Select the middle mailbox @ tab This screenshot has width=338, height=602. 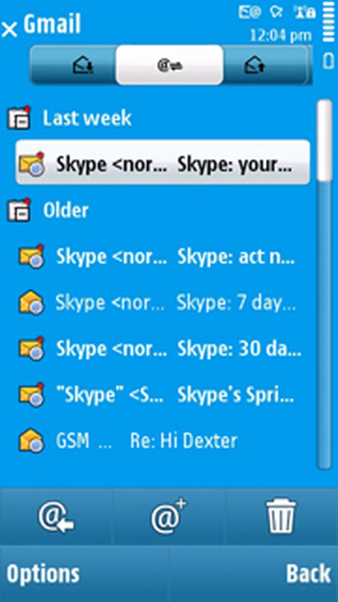click(x=170, y=64)
